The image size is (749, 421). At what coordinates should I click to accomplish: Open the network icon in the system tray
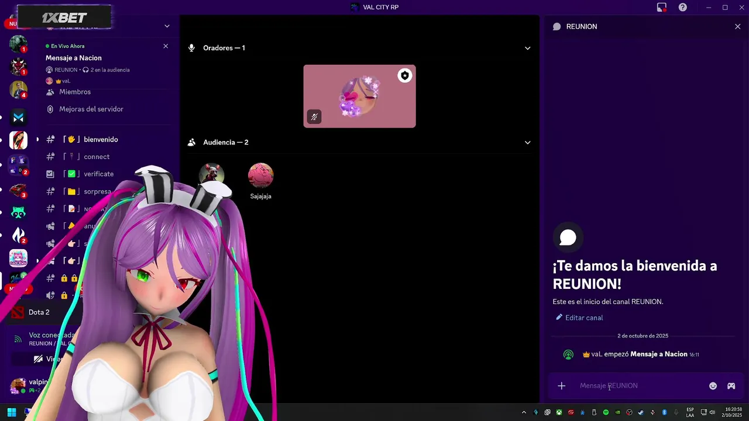(704, 412)
